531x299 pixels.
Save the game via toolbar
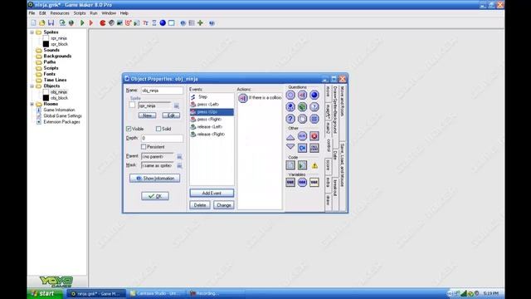(x=51, y=23)
